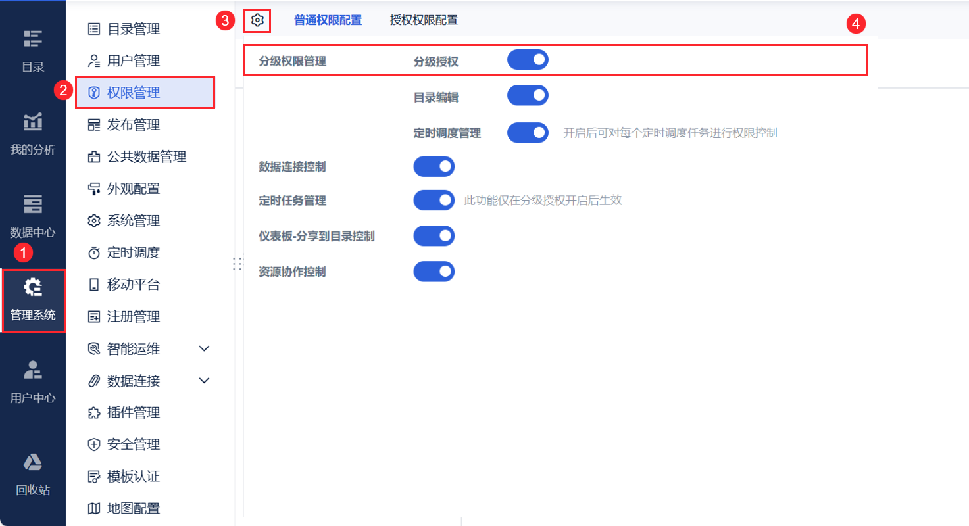Open 移动平台 settings
Screen dimensions: 969x526
[x=137, y=284]
